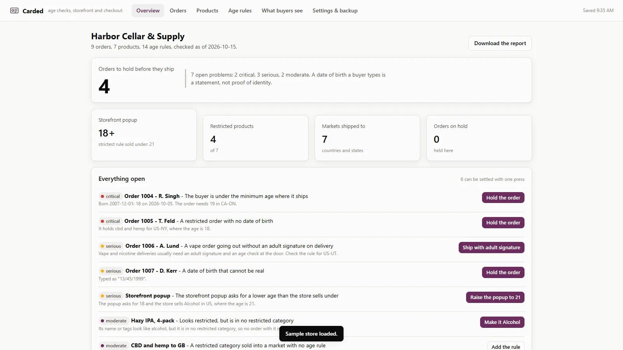Click the Hazy IPA, 4-pack issue title

coord(153,320)
